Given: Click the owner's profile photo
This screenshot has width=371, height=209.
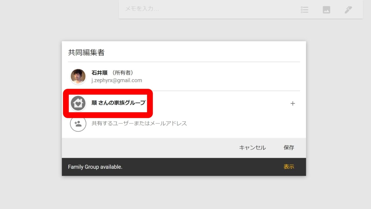Looking at the screenshot, I should [x=78, y=76].
